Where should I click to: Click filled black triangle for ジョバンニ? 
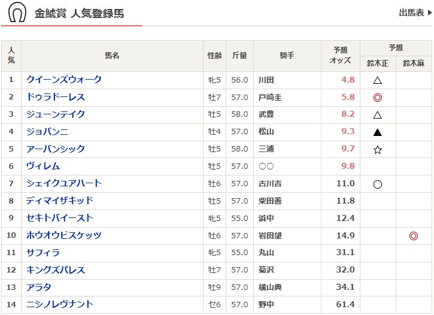click(x=377, y=132)
